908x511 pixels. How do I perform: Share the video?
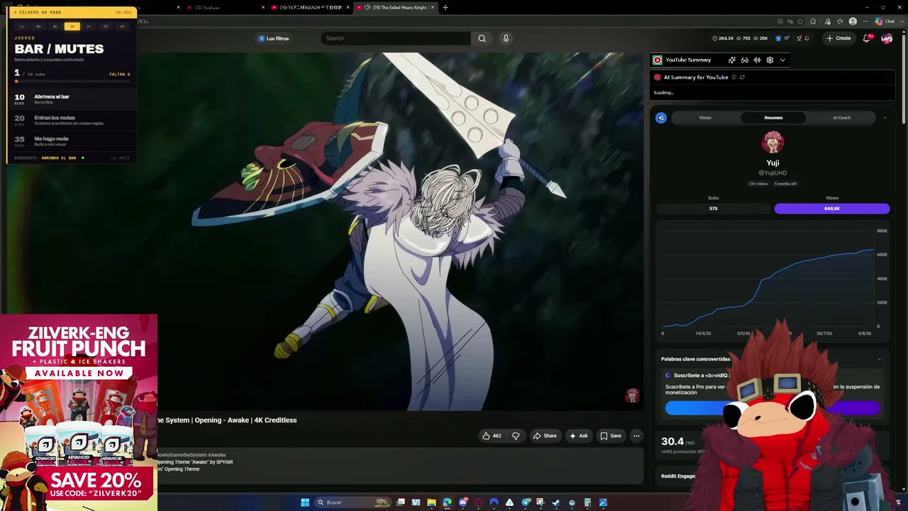(545, 436)
